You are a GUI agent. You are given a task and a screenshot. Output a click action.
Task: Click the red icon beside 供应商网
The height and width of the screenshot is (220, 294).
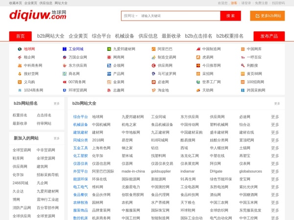(153, 66)
